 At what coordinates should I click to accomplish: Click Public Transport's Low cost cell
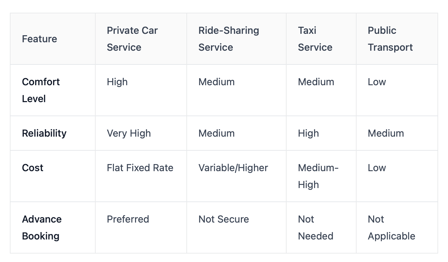[377, 168]
